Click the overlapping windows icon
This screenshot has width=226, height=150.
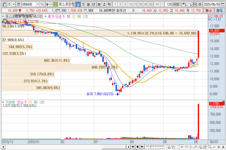173,147
